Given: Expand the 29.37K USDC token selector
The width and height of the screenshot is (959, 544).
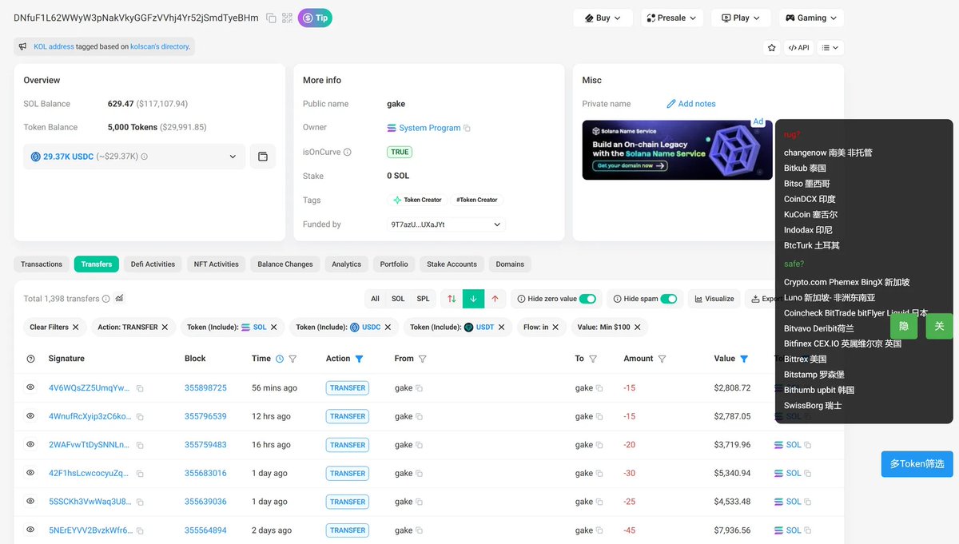Looking at the screenshot, I should 134,157.
